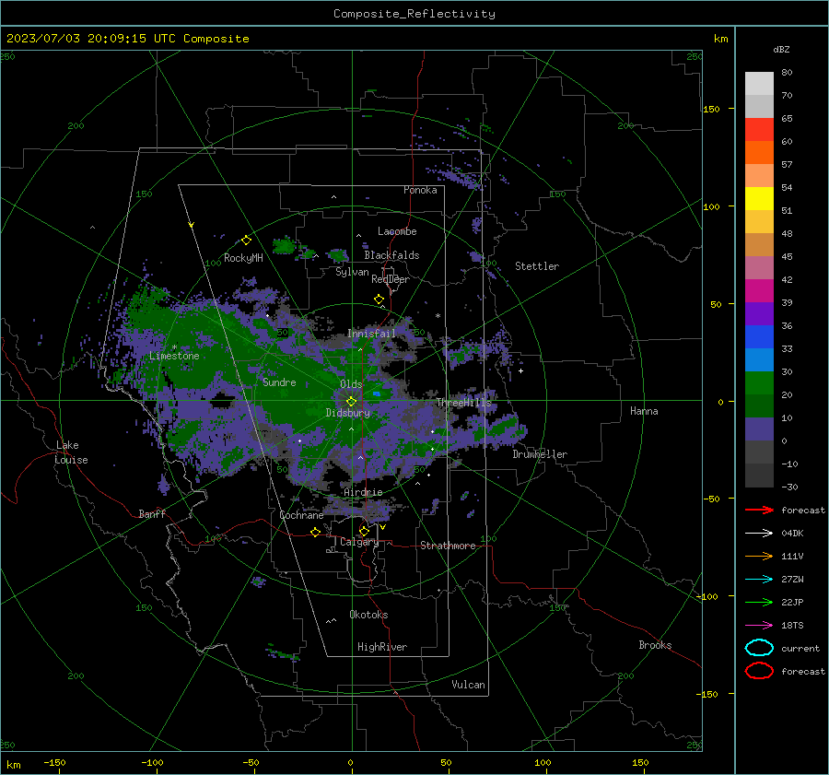Select the cyan current ellipse legend icon
Screen dimensions: 829x775
759,648
